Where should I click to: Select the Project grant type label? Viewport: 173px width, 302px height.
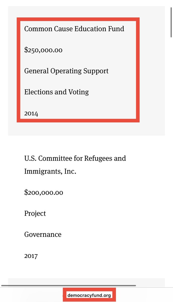coord(35,213)
